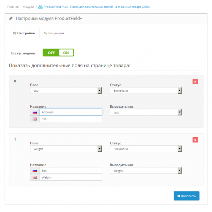Switch to the Лицензия tab
Viewport: 212px width, 212px height.
click(54, 33)
